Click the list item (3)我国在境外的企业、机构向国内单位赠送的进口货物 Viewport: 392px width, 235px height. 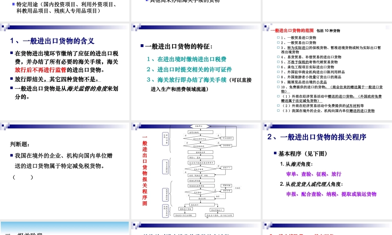[x=328, y=111]
